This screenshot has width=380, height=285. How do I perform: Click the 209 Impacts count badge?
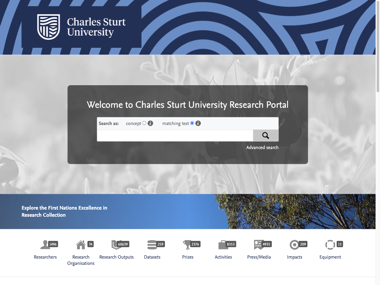tap(303, 244)
